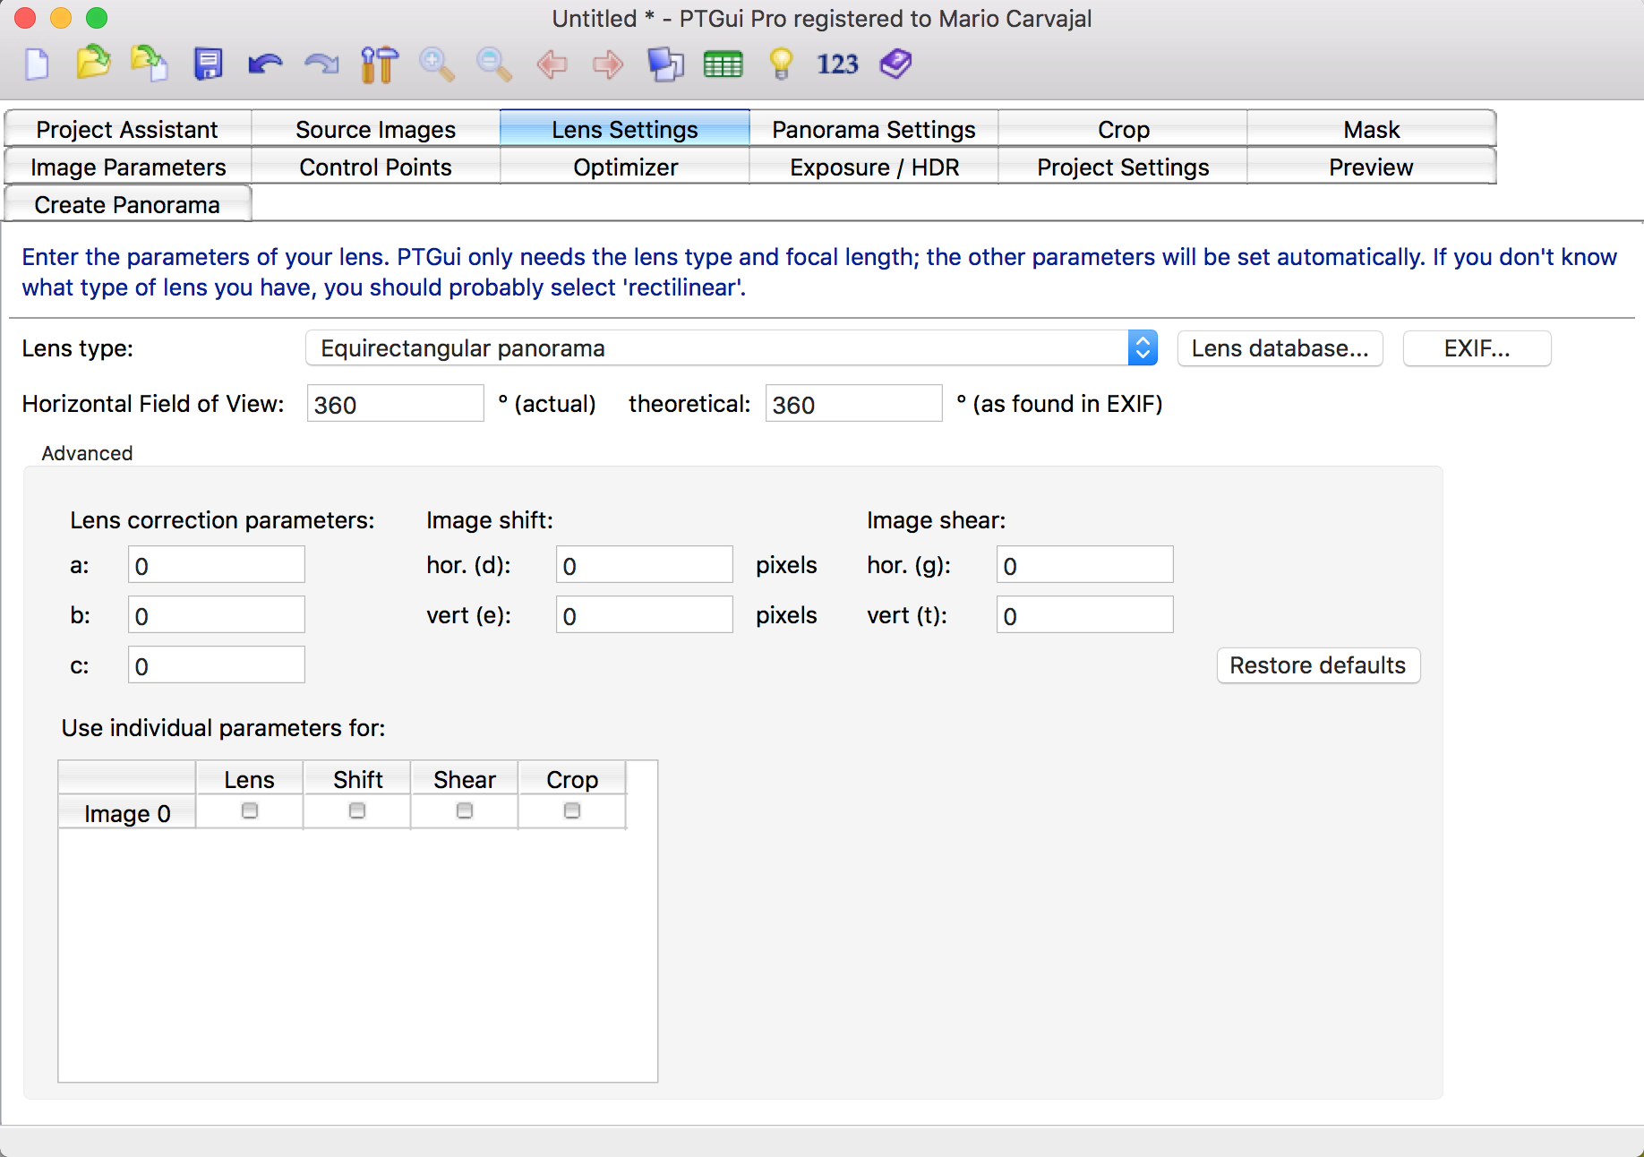This screenshot has width=1644, height=1157.
Task: Click the Zoom Out magnifier icon
Action: click(x=493, y=64)
